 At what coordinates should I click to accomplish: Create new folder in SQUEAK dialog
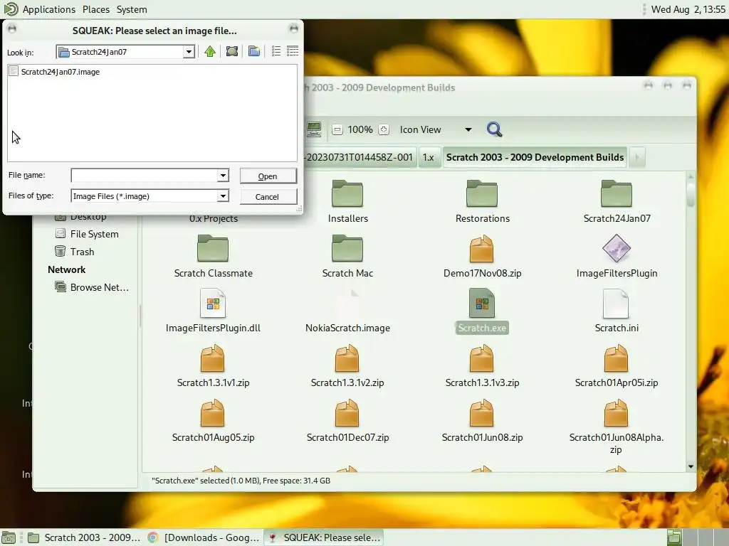pyautogui.click(x=254, y=51)
